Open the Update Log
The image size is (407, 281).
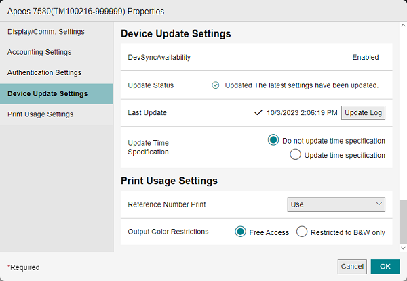click(363, 112)
